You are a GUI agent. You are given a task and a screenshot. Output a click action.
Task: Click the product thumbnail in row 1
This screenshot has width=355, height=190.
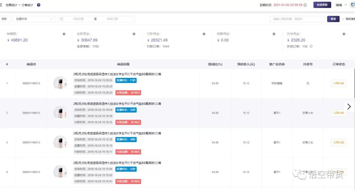60,83
